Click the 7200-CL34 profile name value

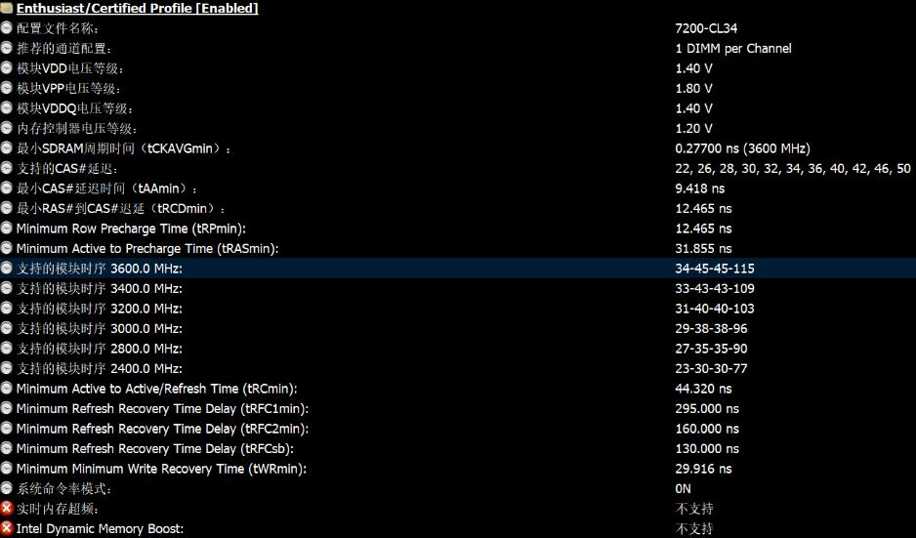pos(706,28)
